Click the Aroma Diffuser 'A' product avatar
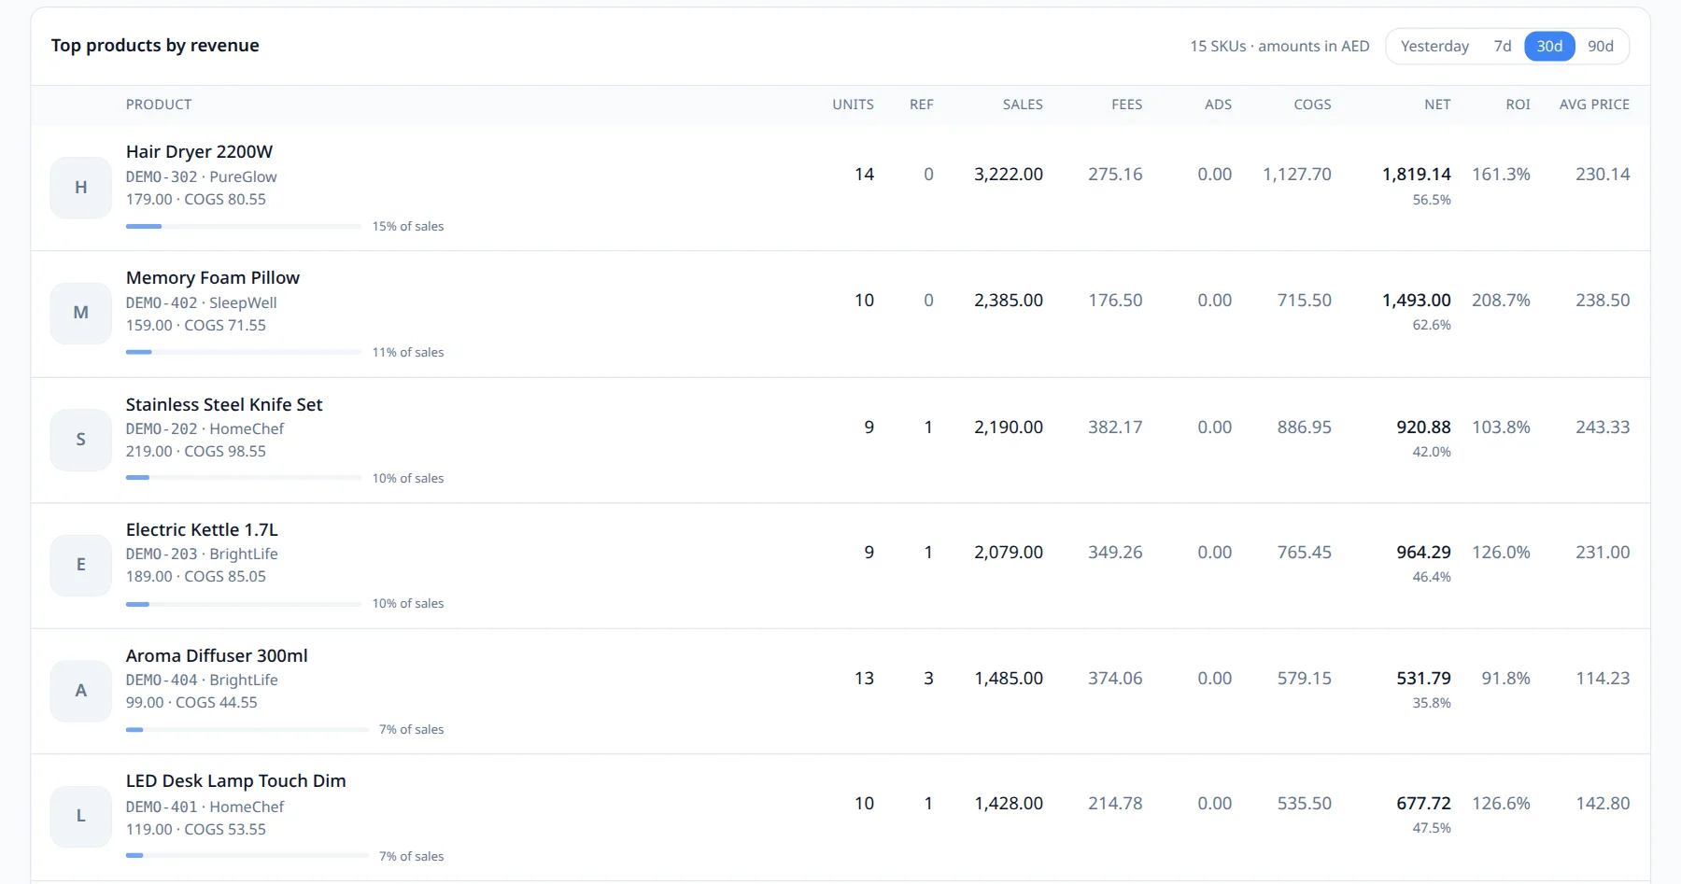 (x=81, y=691)
